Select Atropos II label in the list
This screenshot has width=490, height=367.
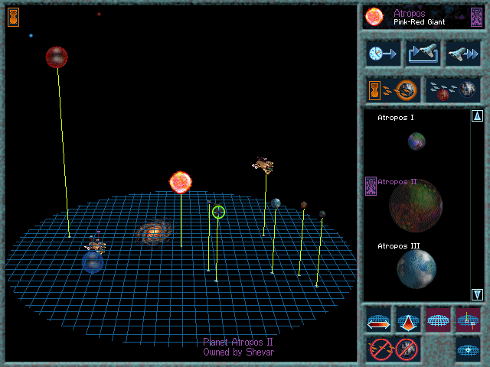397,182
